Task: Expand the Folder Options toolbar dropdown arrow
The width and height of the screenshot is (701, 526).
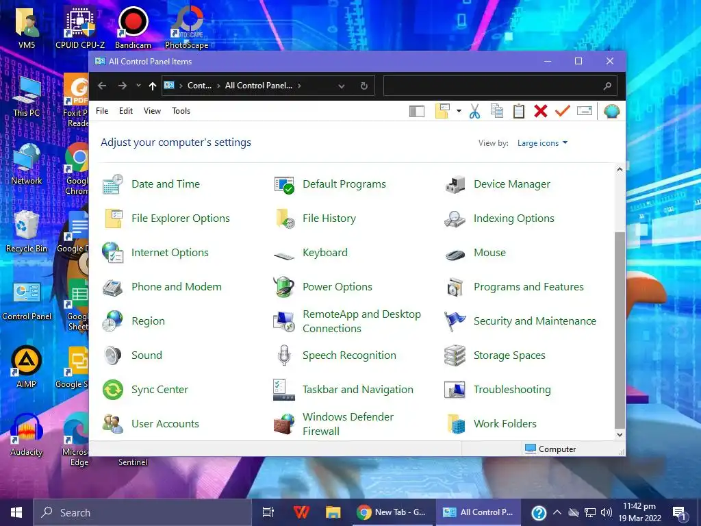Action: (x=459, y=111)
